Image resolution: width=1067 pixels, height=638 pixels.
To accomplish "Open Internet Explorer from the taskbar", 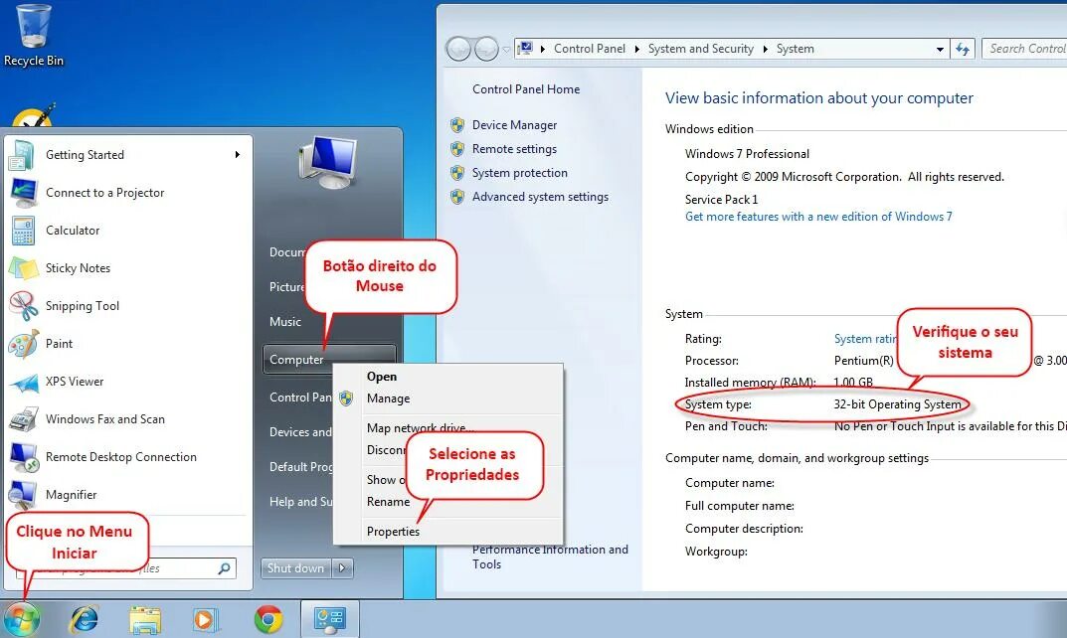I will pos(85,620).
